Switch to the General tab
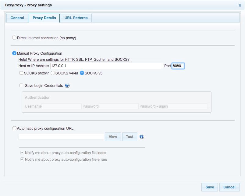 [x=17, y=18]
